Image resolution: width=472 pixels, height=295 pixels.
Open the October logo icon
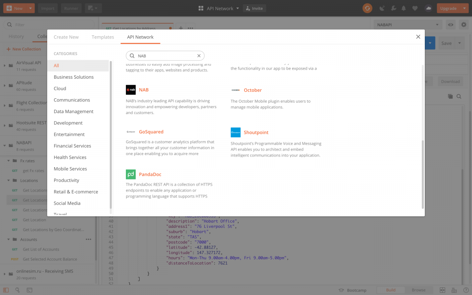(236, 90)
